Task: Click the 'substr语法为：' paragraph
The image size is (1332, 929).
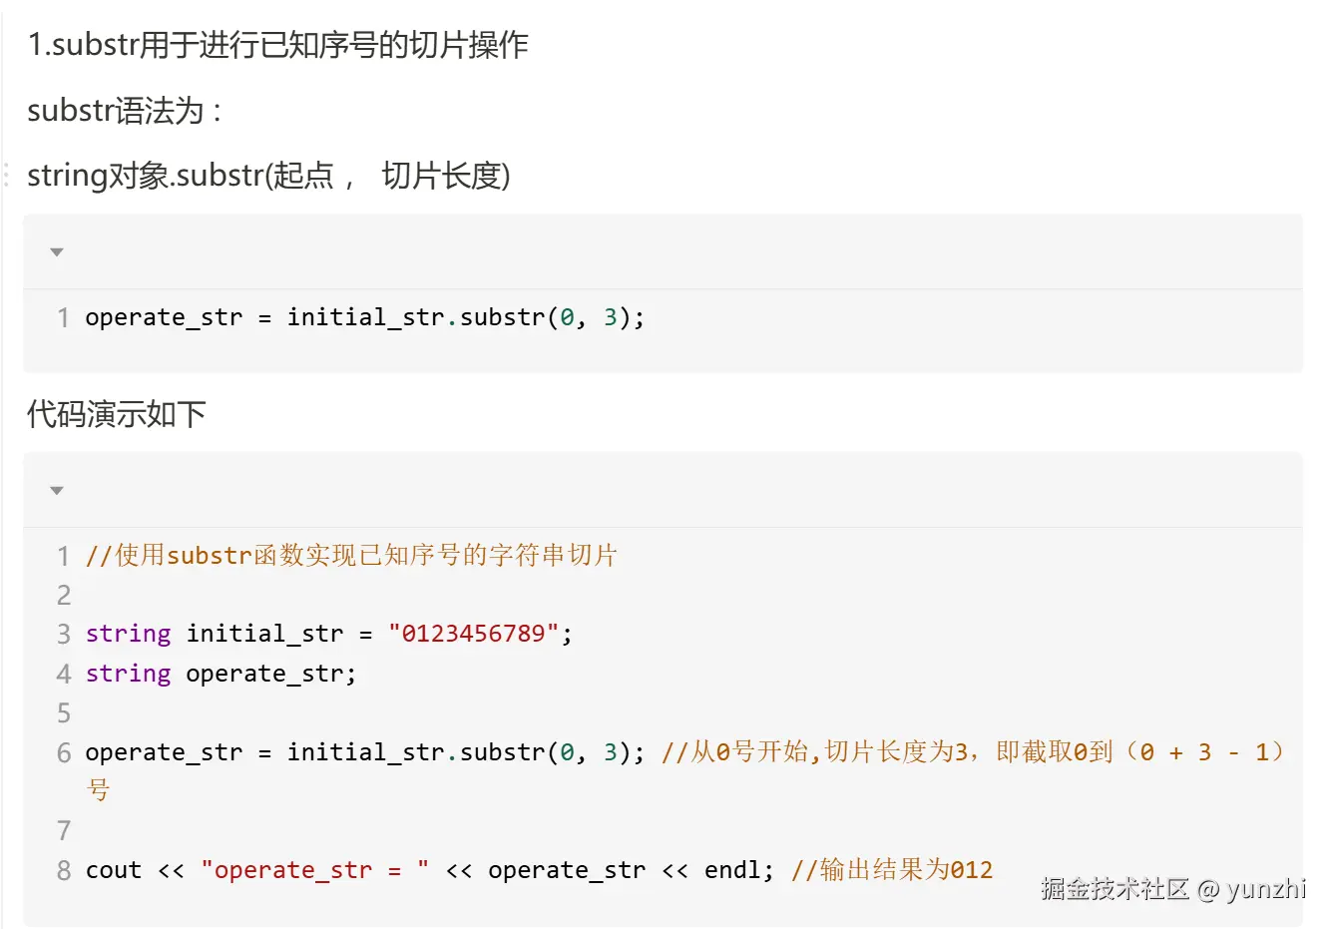Action: (124, 111)
